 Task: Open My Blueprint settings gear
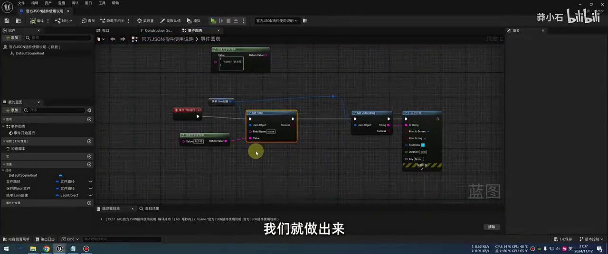pos(89,110)
